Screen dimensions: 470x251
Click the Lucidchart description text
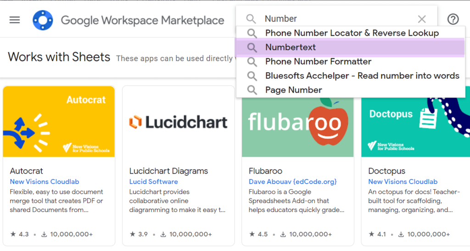[177, 201]
